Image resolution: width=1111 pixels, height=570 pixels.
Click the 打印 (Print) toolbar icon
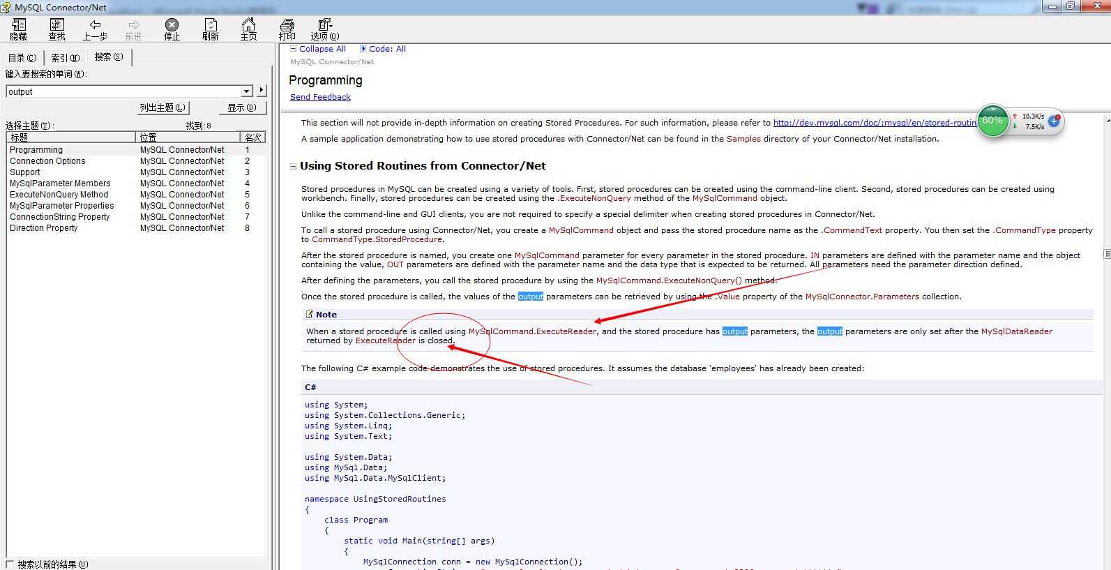click(x=287, y=29)
